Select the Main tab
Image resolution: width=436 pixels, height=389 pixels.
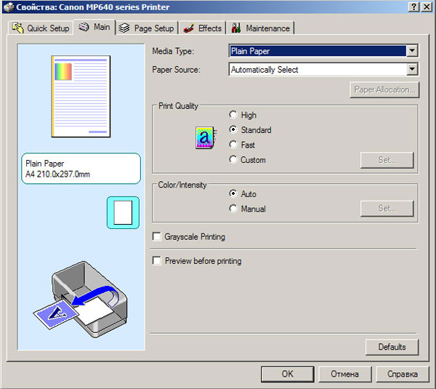(x=94, y=27)
